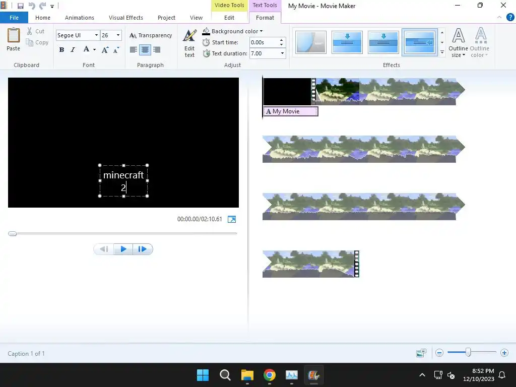The height and width of the screenshot is (387, 516).
Task: Switch to the Visual Effects tab
Action: [x=125, y=18]
